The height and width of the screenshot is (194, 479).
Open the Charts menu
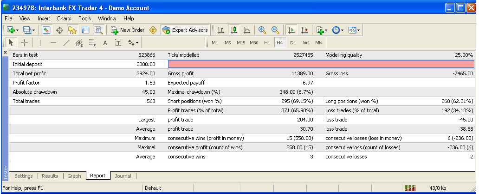tap(64, 18)
